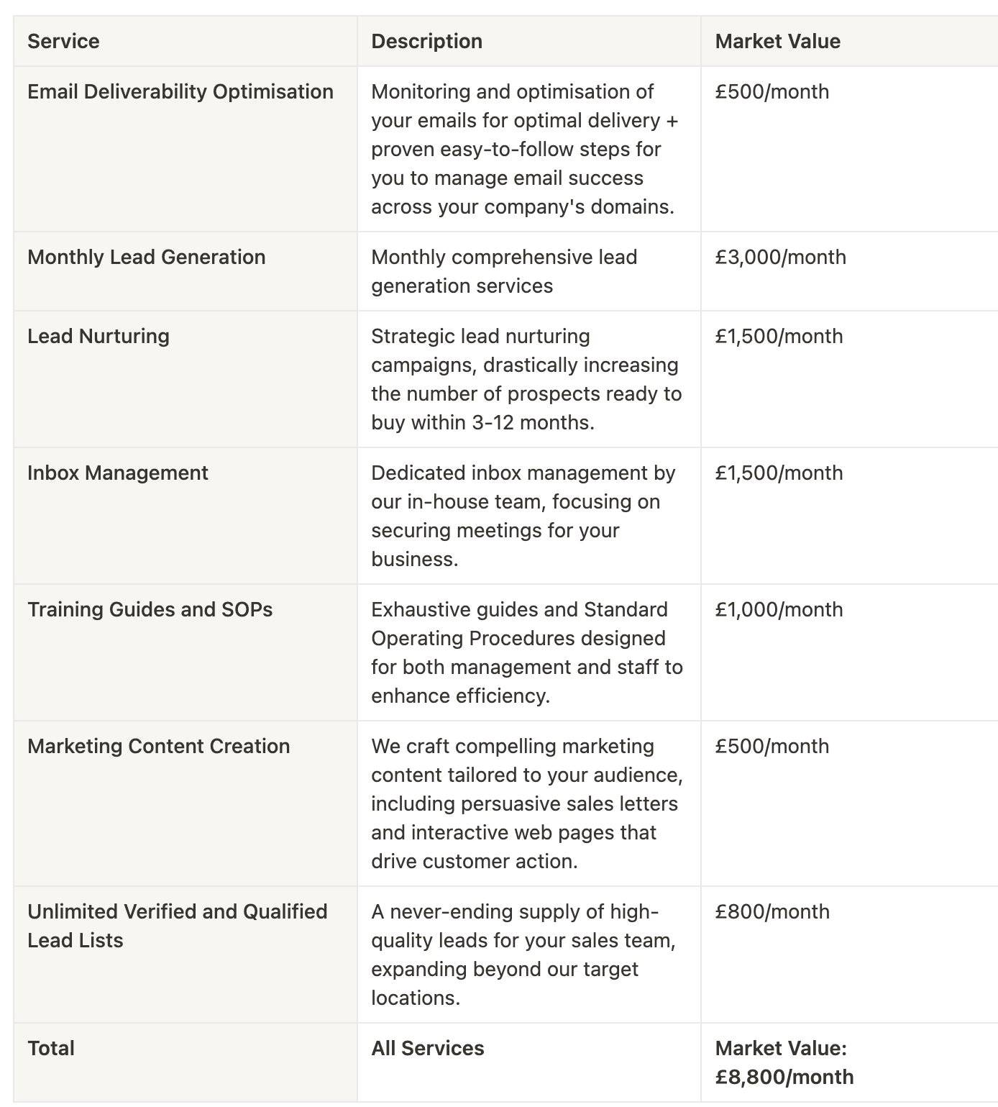Select the Marketing Content Creation cell
The width and height of the screenshot is (998, 1107).
pos(186,803)
